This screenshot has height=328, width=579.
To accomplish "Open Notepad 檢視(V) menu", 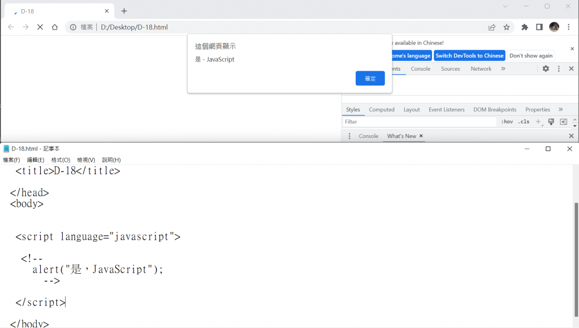I will [86, 159].
